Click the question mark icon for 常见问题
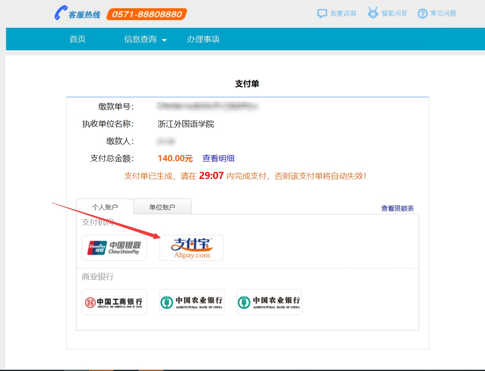Screen dimensions: 485x371 tap(422, 14)
